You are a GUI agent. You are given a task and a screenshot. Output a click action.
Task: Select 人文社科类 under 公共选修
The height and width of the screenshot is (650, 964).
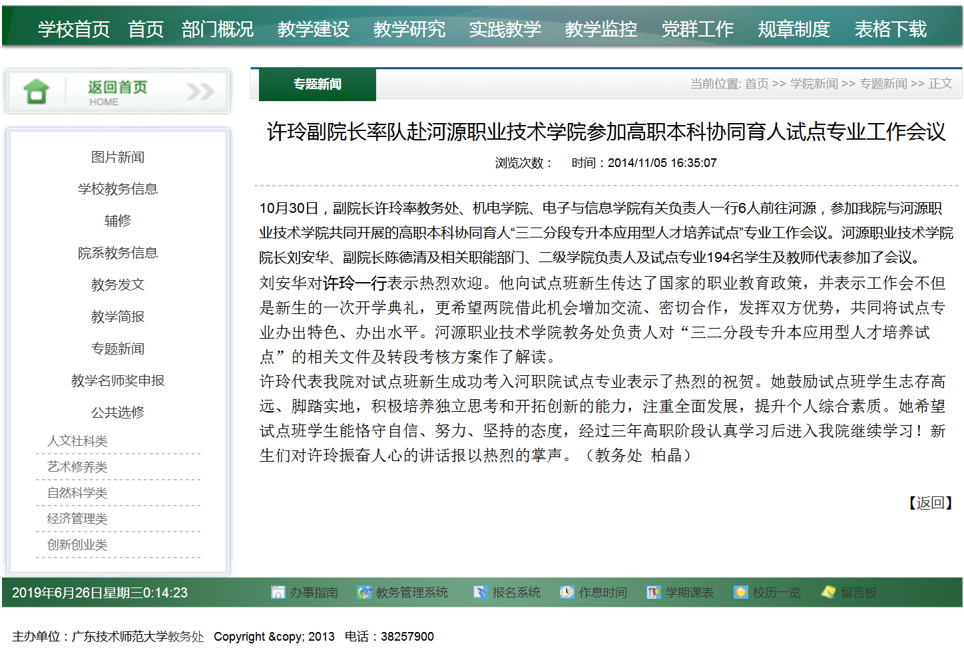click(x=77, y=441)
